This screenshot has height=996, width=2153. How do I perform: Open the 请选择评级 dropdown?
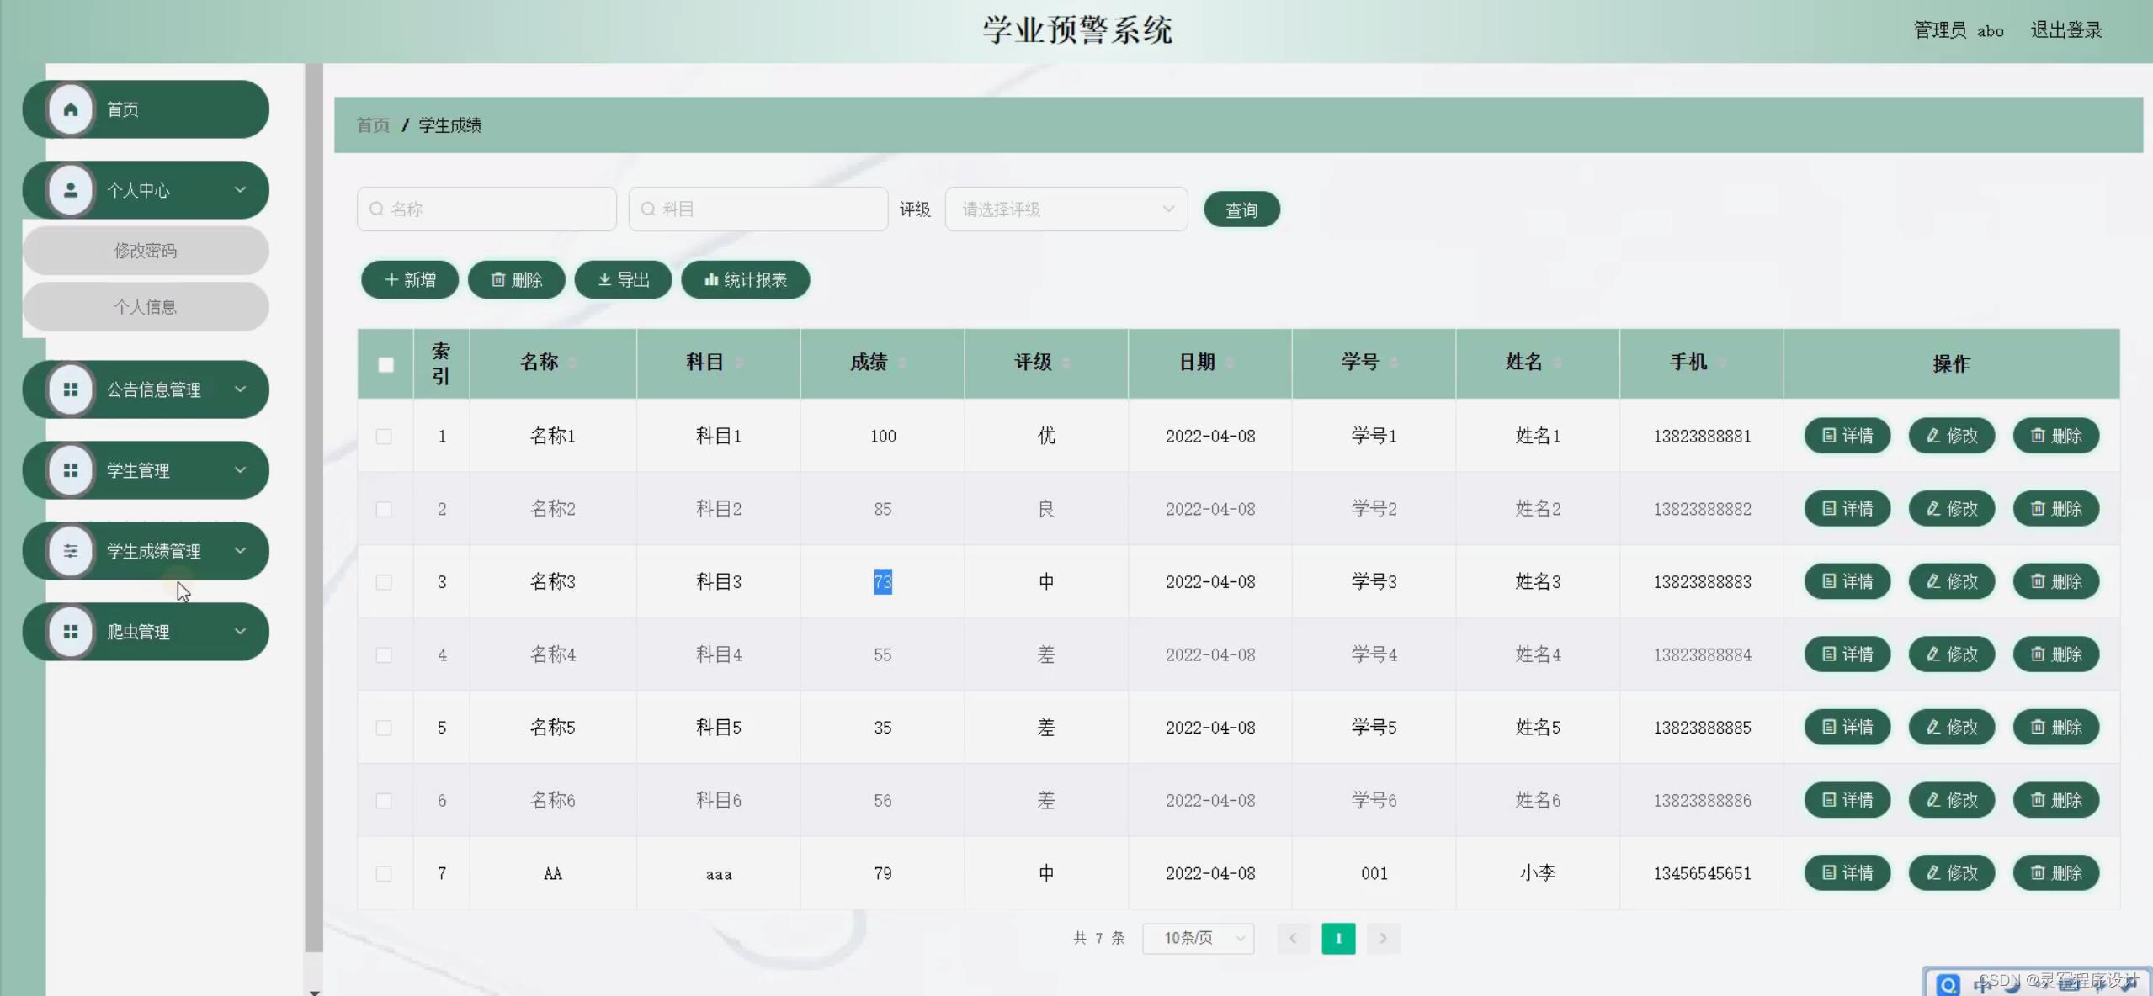[x=1066, y=209]
